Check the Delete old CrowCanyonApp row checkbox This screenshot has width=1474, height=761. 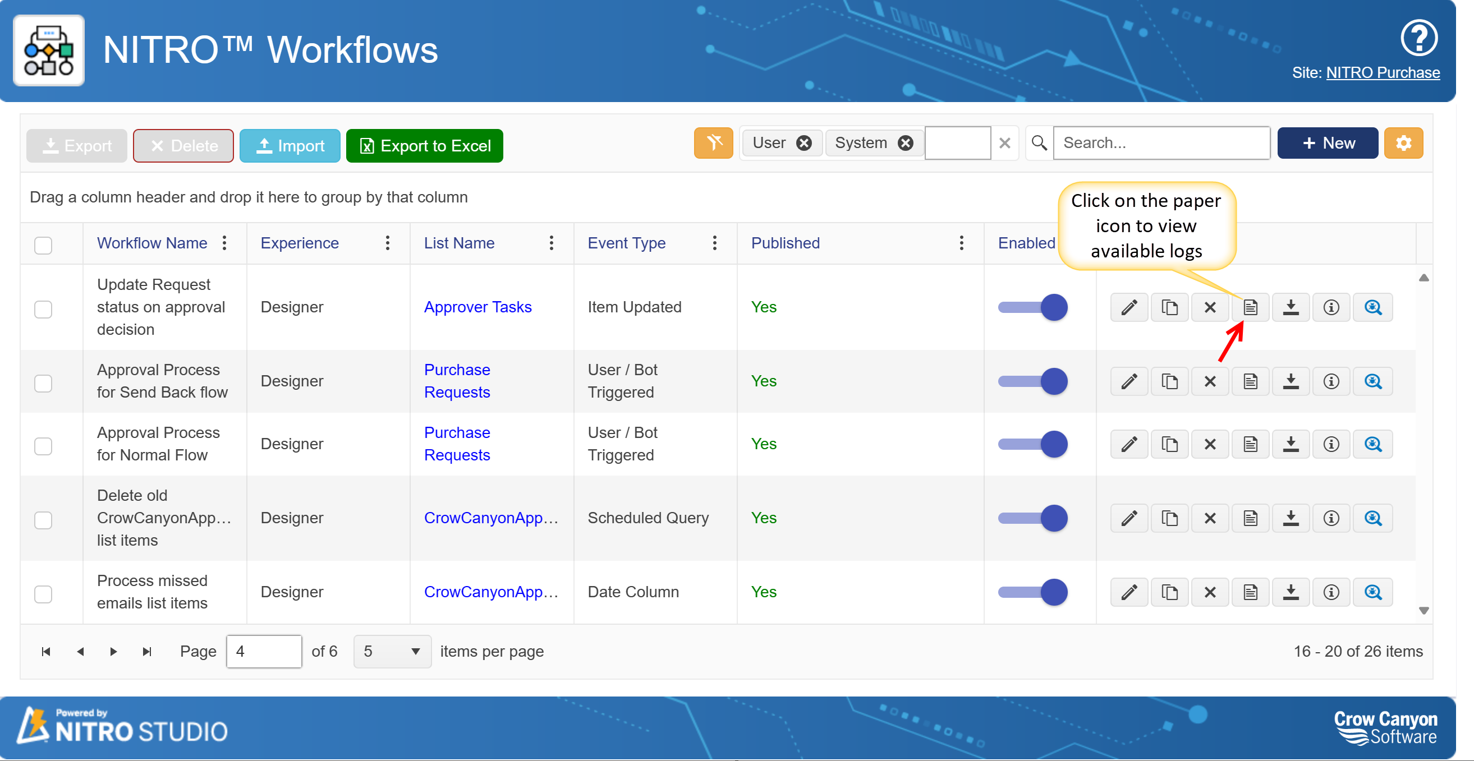click(43, 520)
